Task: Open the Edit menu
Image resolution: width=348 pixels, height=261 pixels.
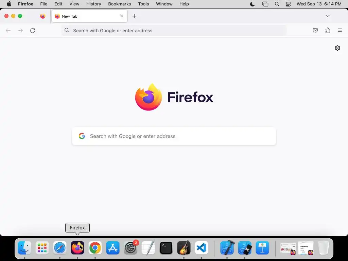Action: pos(58,4)
